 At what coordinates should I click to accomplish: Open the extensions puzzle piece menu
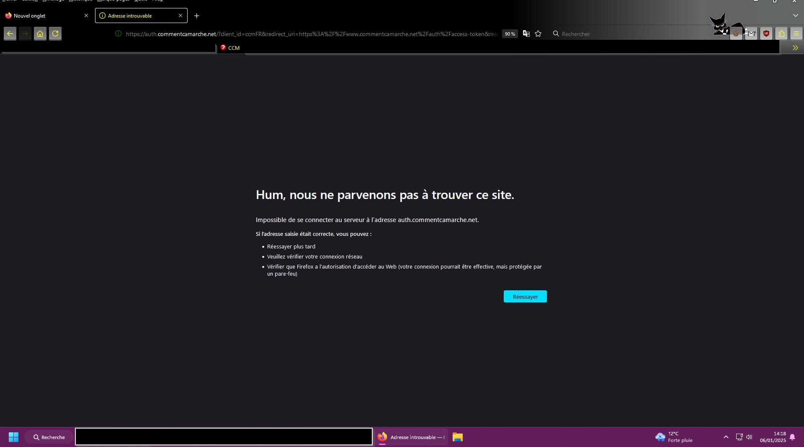tap(781, 34)
